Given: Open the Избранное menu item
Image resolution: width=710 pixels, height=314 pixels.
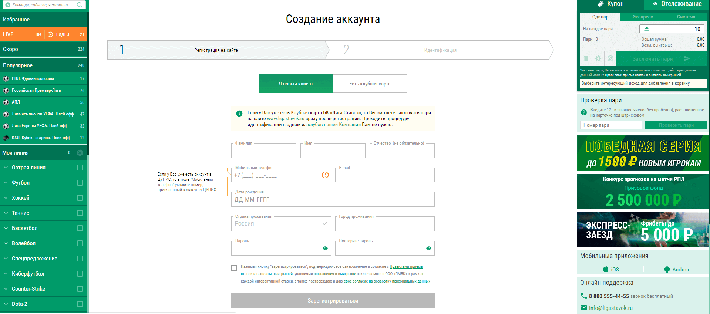Looking at the screenshot, I should [x=44, y=20].
